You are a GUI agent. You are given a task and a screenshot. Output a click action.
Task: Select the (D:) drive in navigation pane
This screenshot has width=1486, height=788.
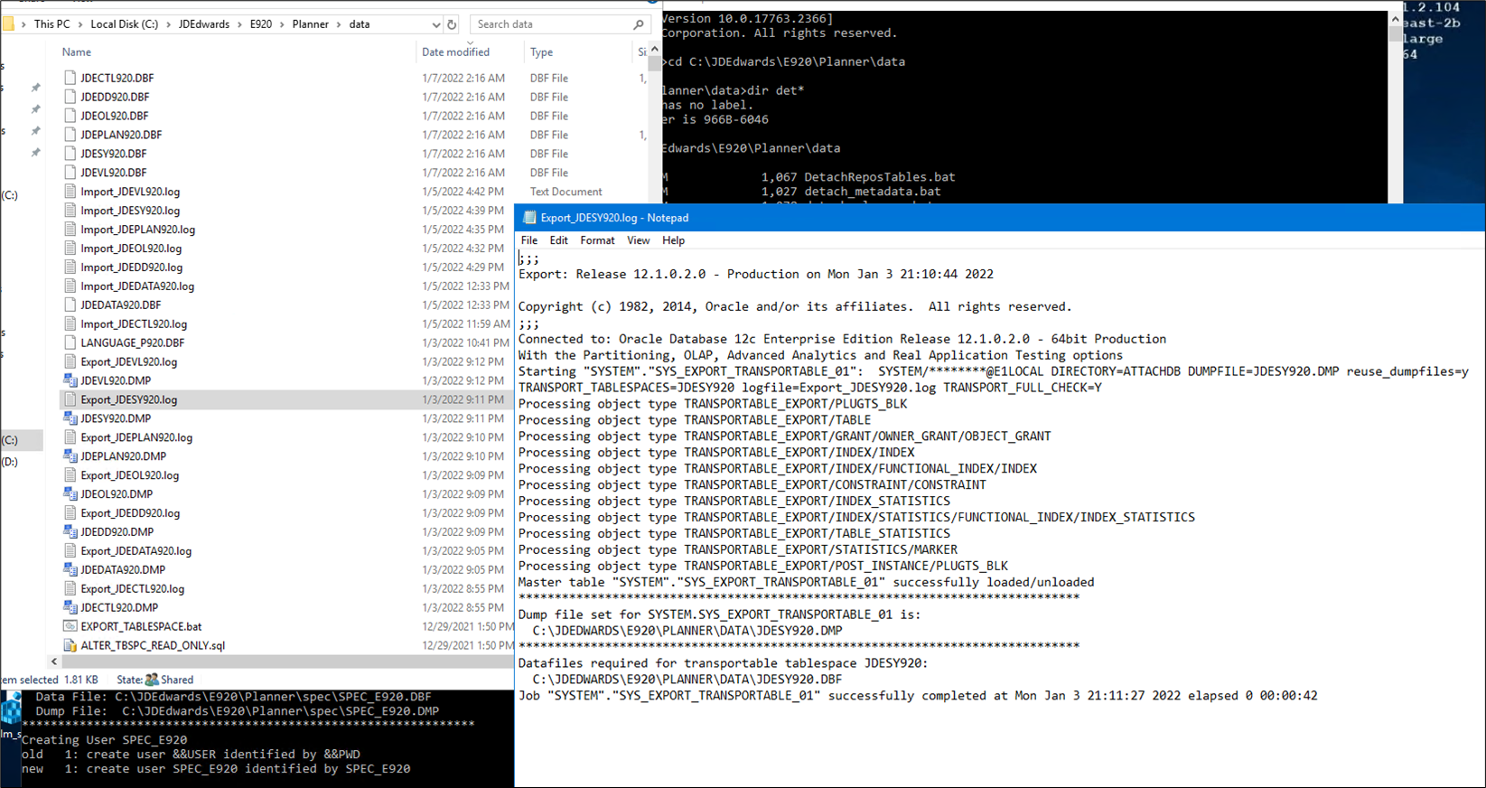[x=10, y=462]
